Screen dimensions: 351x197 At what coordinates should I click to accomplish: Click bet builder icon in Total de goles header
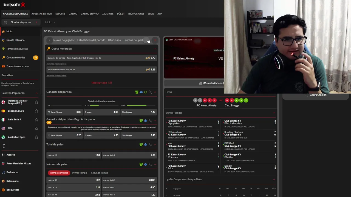coord(145,145)
